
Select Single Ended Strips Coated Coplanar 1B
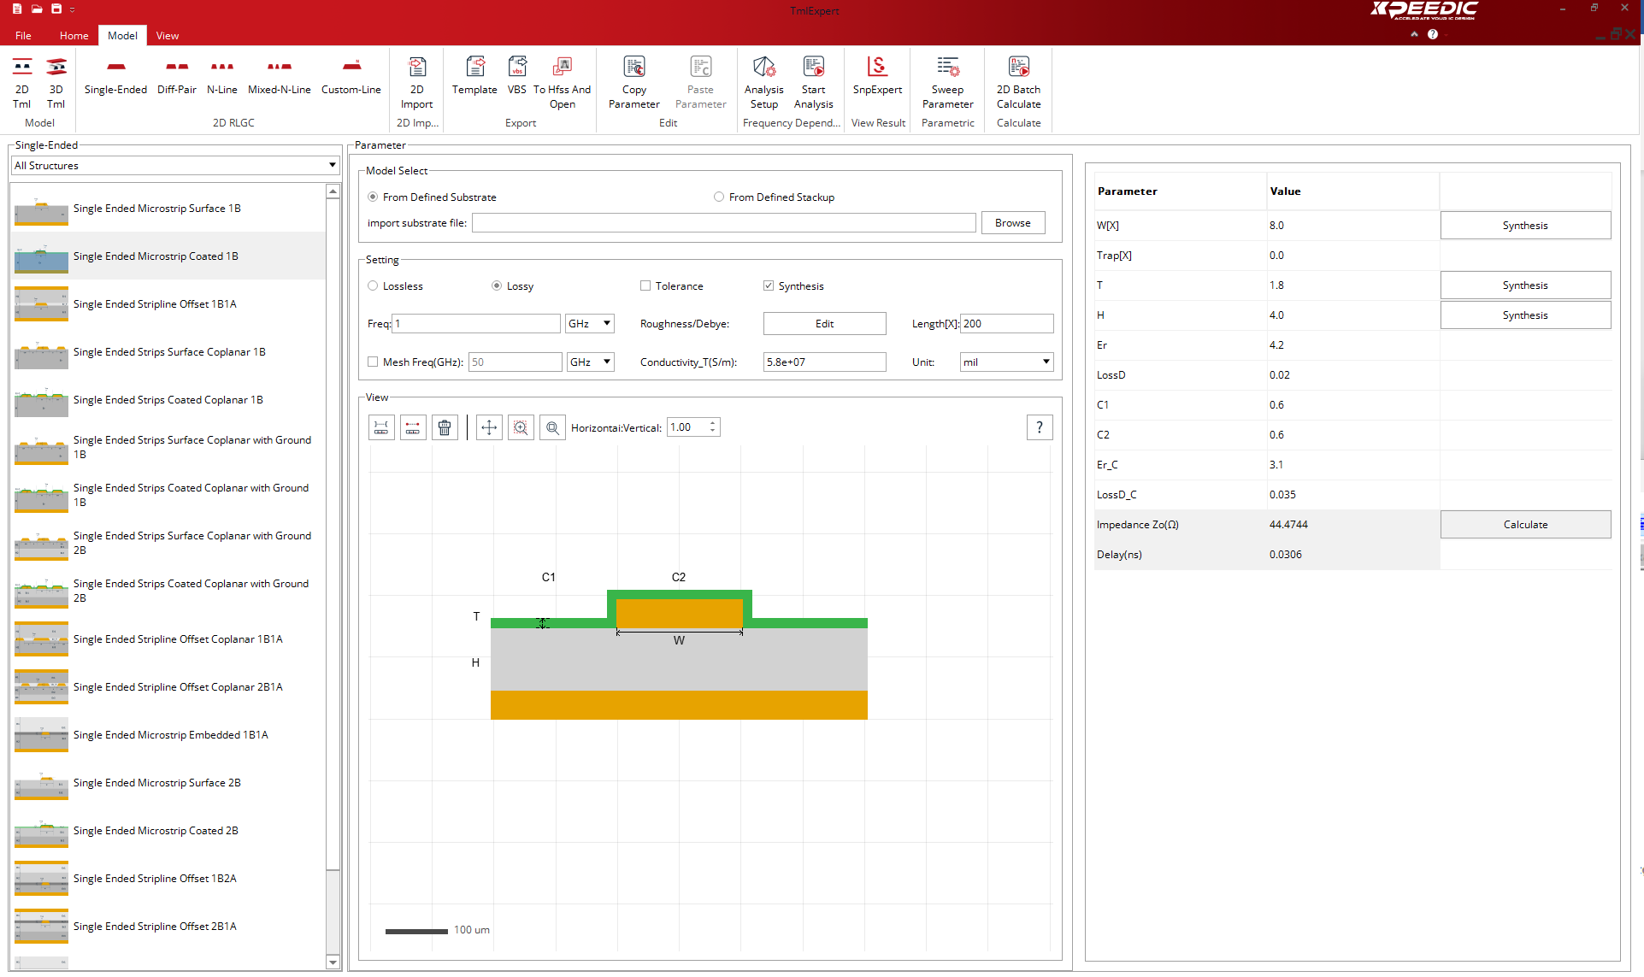pos(169,400)
